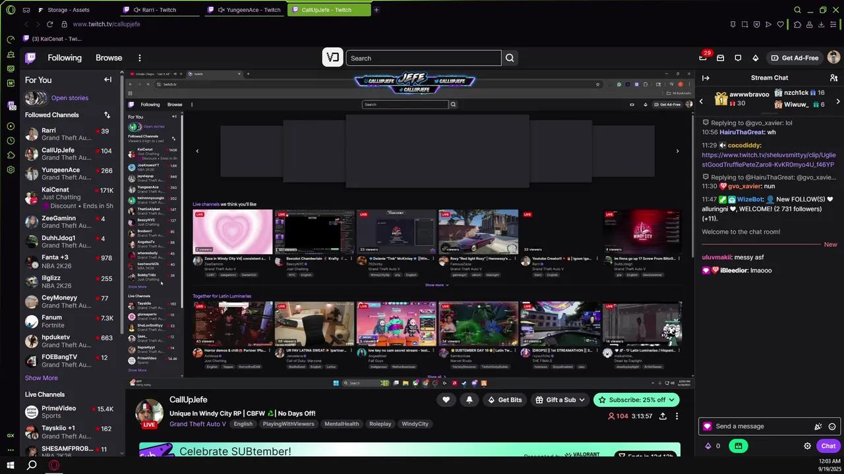Click the green channel points rewards button
Viewport: 844px width, 474px height.
click(x=738, y=446)
